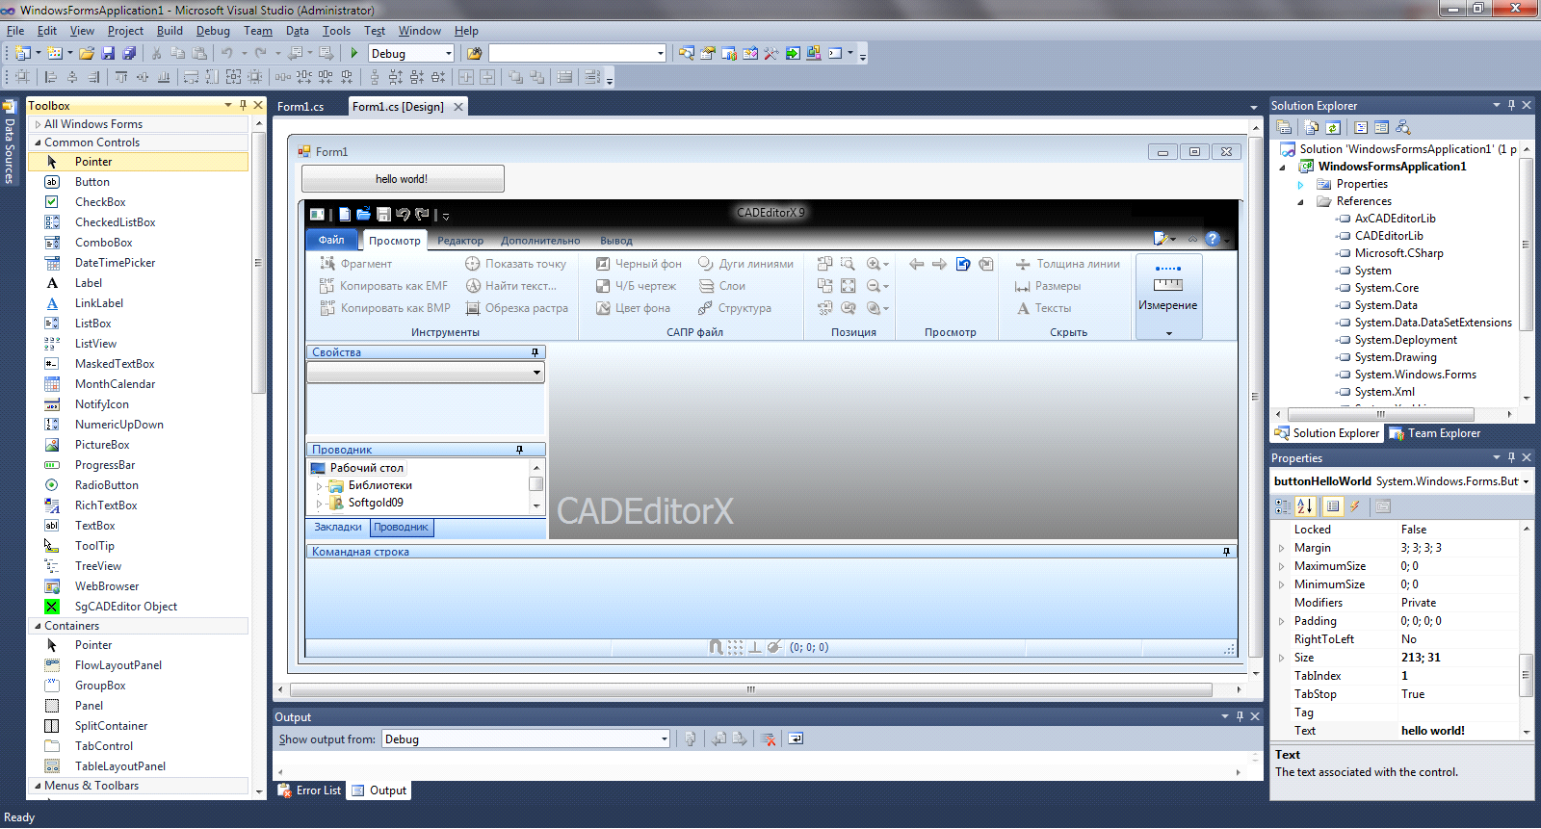Click the zoom out magnifier in Позиция group
This screenshot has height=829, width=1541.
coord(874,286)
